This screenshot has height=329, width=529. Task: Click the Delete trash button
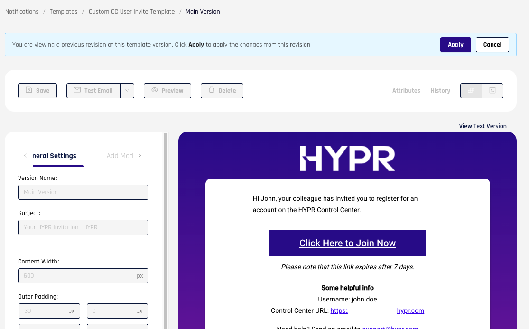coord(222,91)
